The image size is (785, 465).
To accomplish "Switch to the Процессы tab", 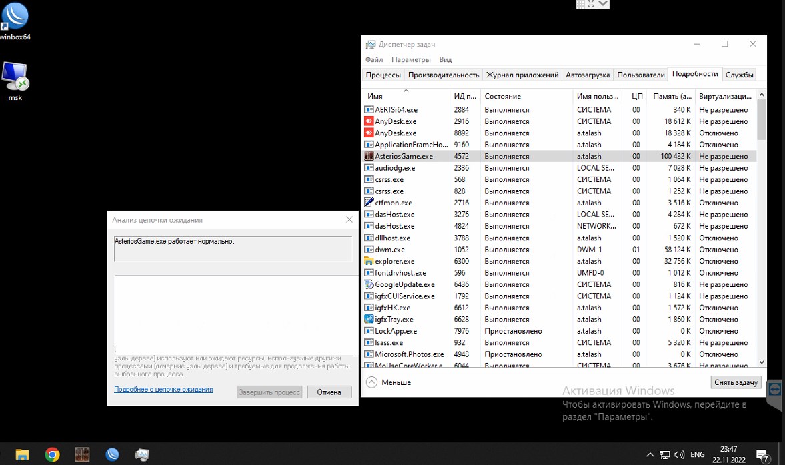I will (383, 75).
